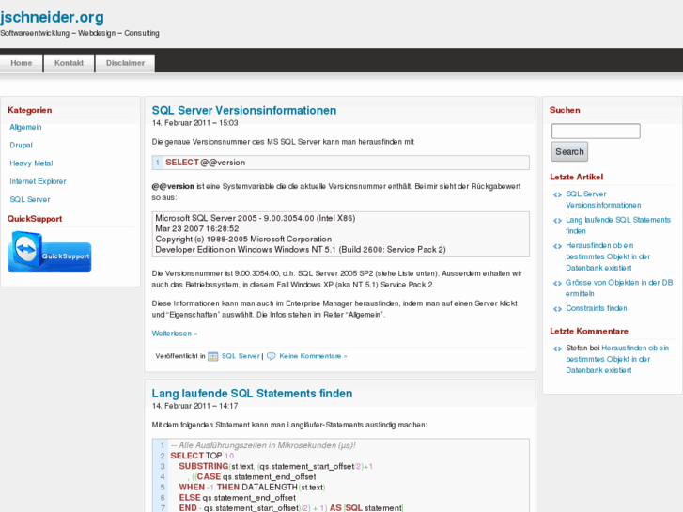Click arrow icon beside Constraints finden

557,309
